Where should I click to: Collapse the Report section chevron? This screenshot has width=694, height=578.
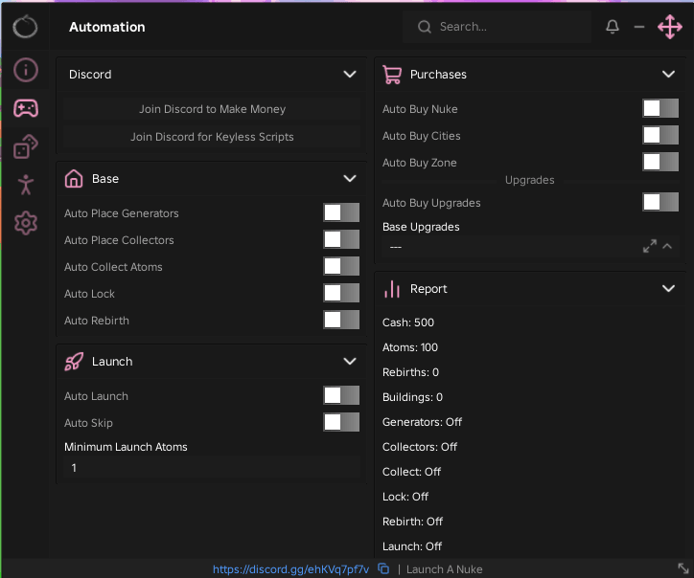click(668, 289)
